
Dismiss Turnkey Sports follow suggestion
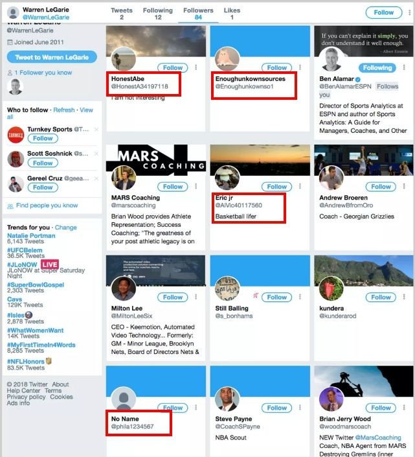(96, 129)
